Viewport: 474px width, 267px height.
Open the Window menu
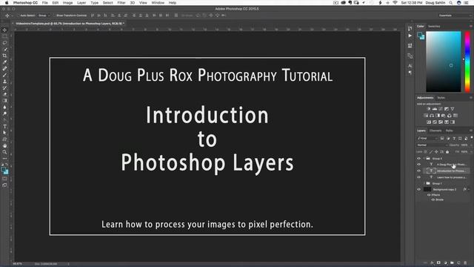coord(158,3)
